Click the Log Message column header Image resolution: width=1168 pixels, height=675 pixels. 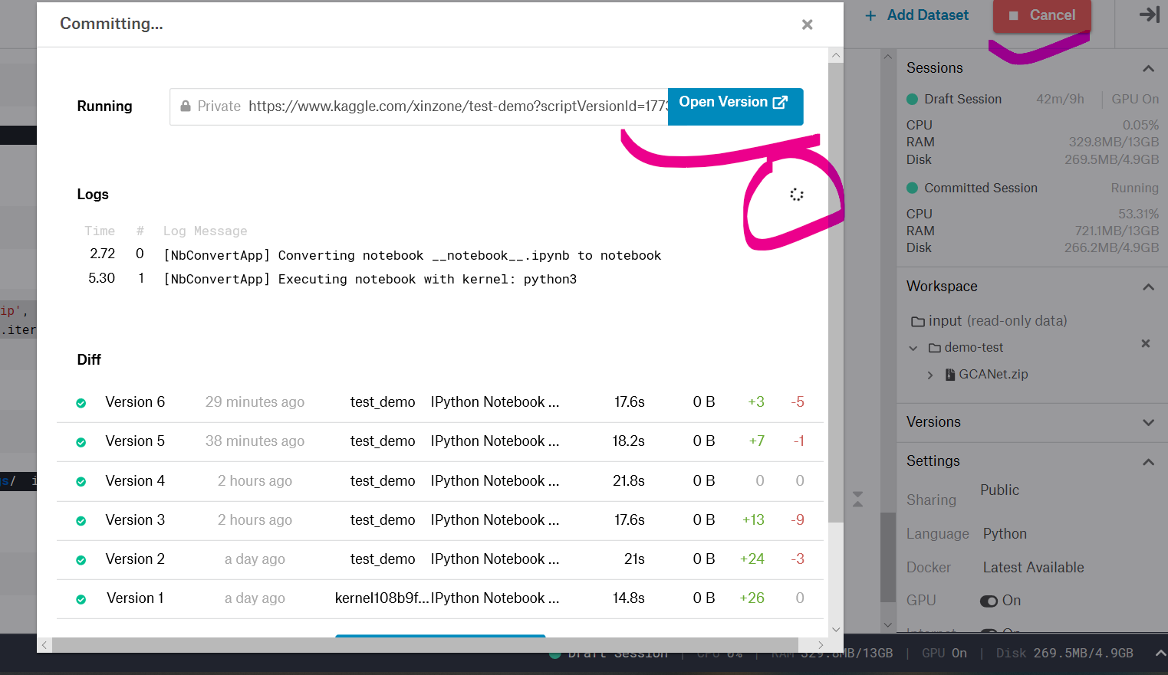[x=205, y=231]
